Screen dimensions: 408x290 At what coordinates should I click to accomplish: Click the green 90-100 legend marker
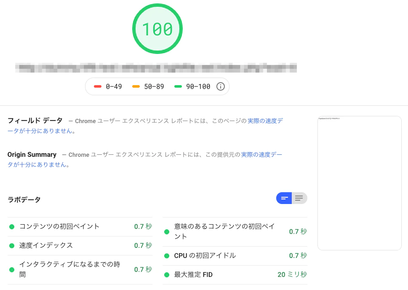pos(178,86)
